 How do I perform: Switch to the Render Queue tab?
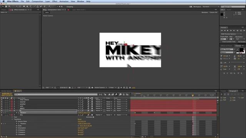pyautogui.click(x=7, y=91)
